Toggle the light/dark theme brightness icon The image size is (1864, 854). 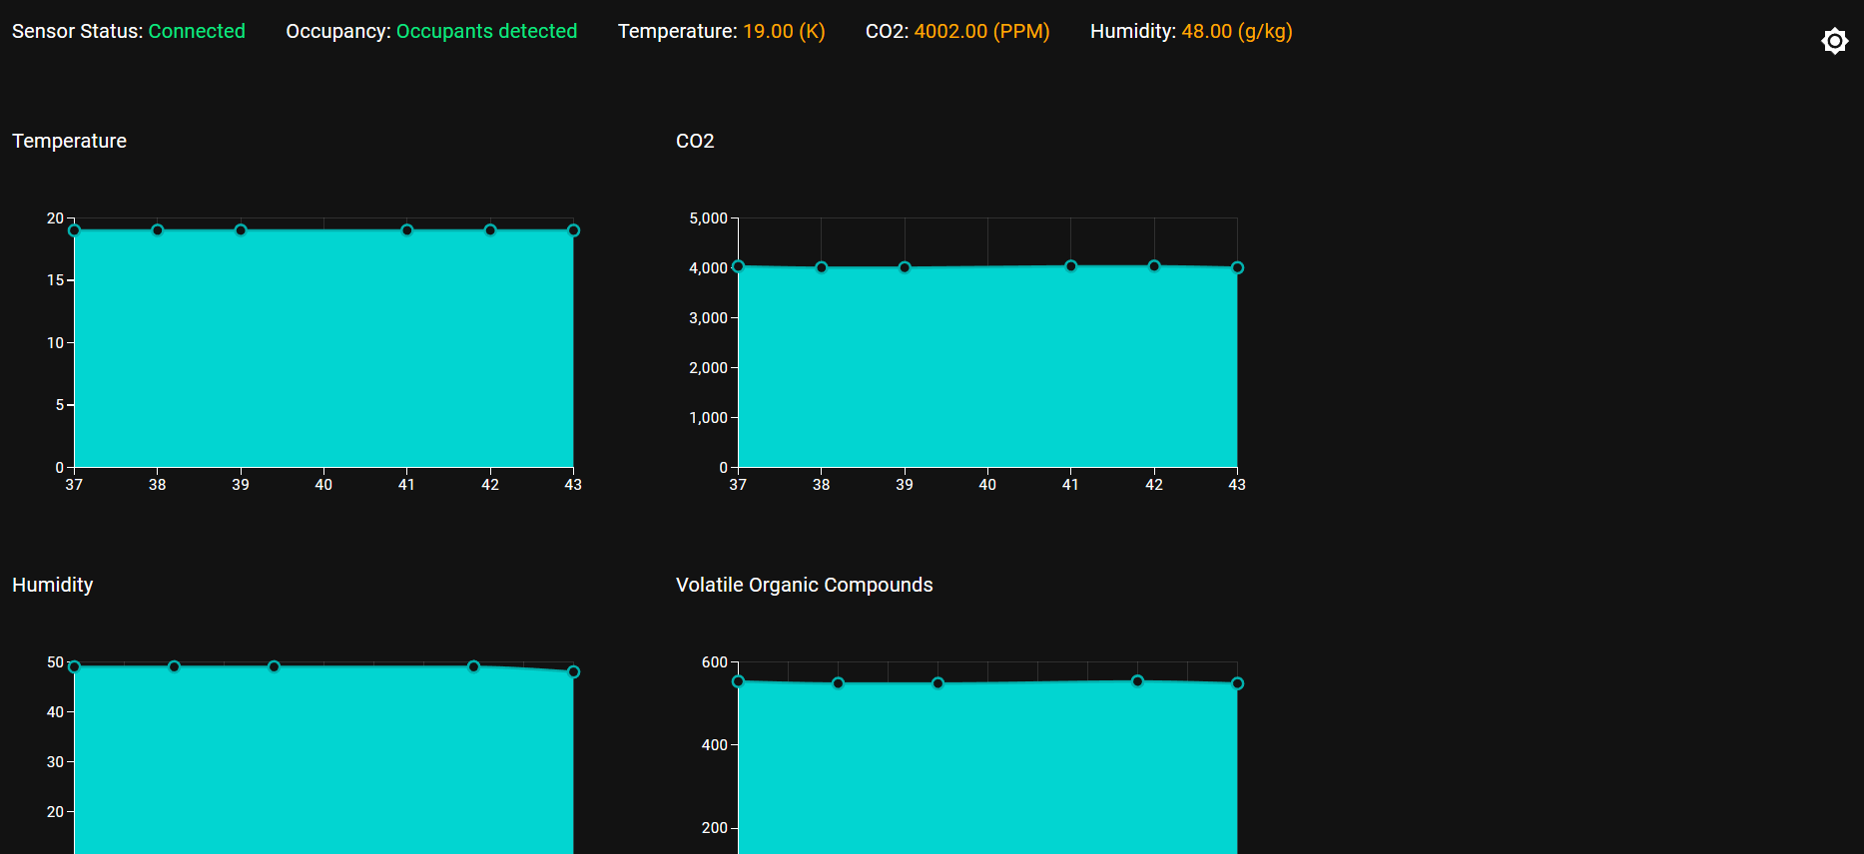click(1834, 41)
